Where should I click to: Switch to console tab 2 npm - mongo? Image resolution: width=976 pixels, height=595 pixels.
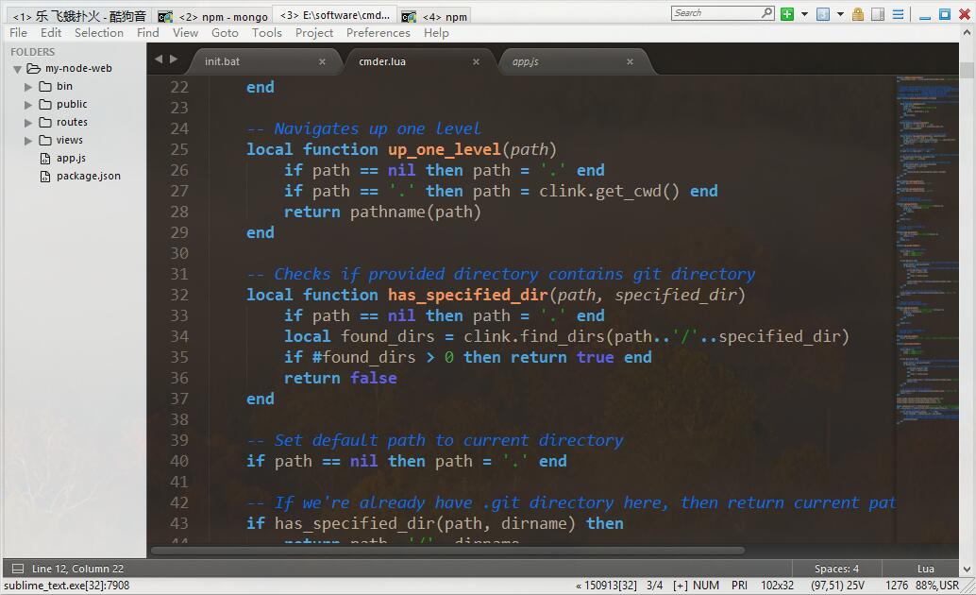click(213, 16)
